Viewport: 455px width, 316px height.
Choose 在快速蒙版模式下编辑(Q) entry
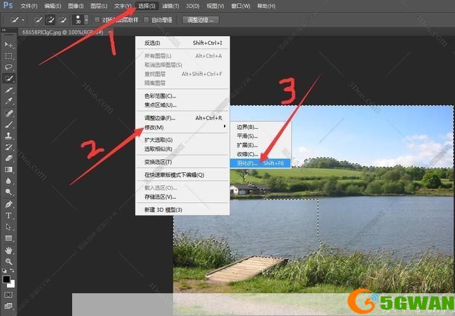point(182,175)
